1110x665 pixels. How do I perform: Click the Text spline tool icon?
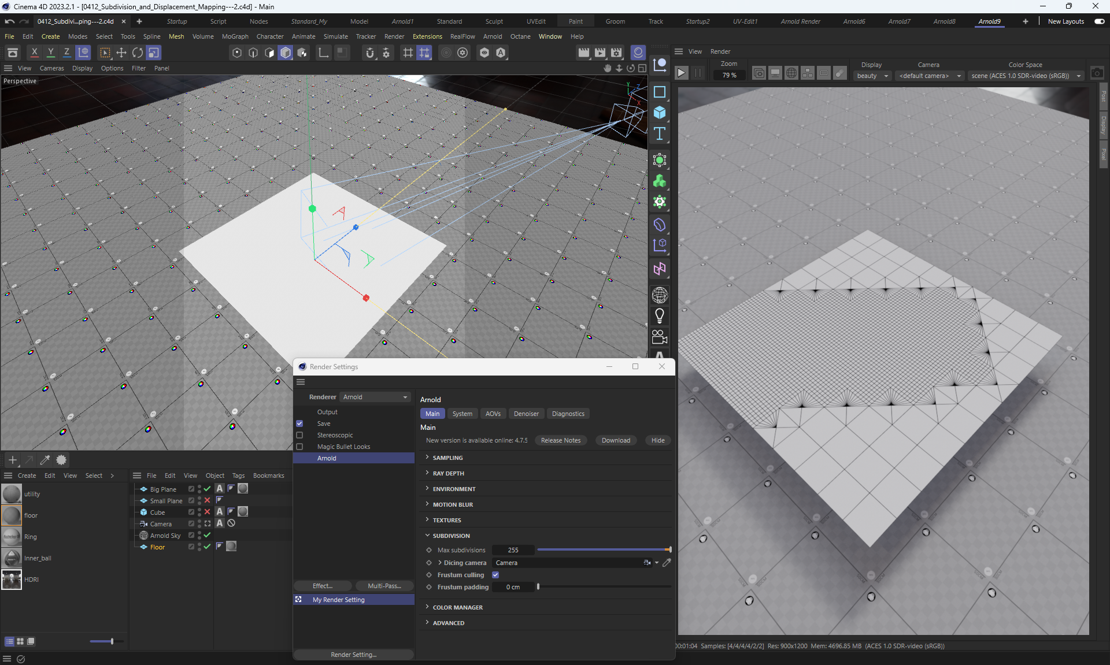(x=659, y=134)
